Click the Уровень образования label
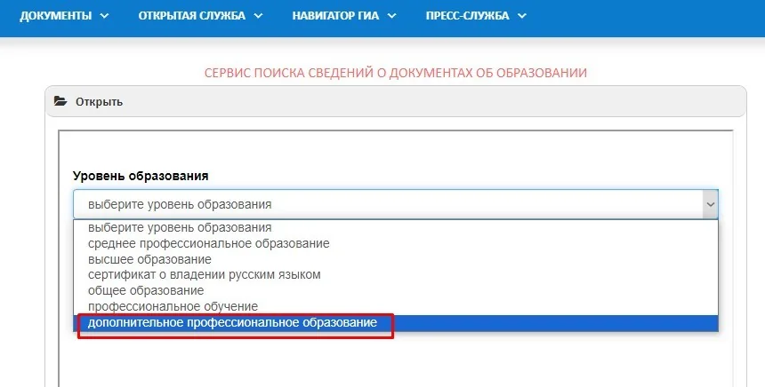Viewport: 765px width, 387px height. [x=141, y=176]
